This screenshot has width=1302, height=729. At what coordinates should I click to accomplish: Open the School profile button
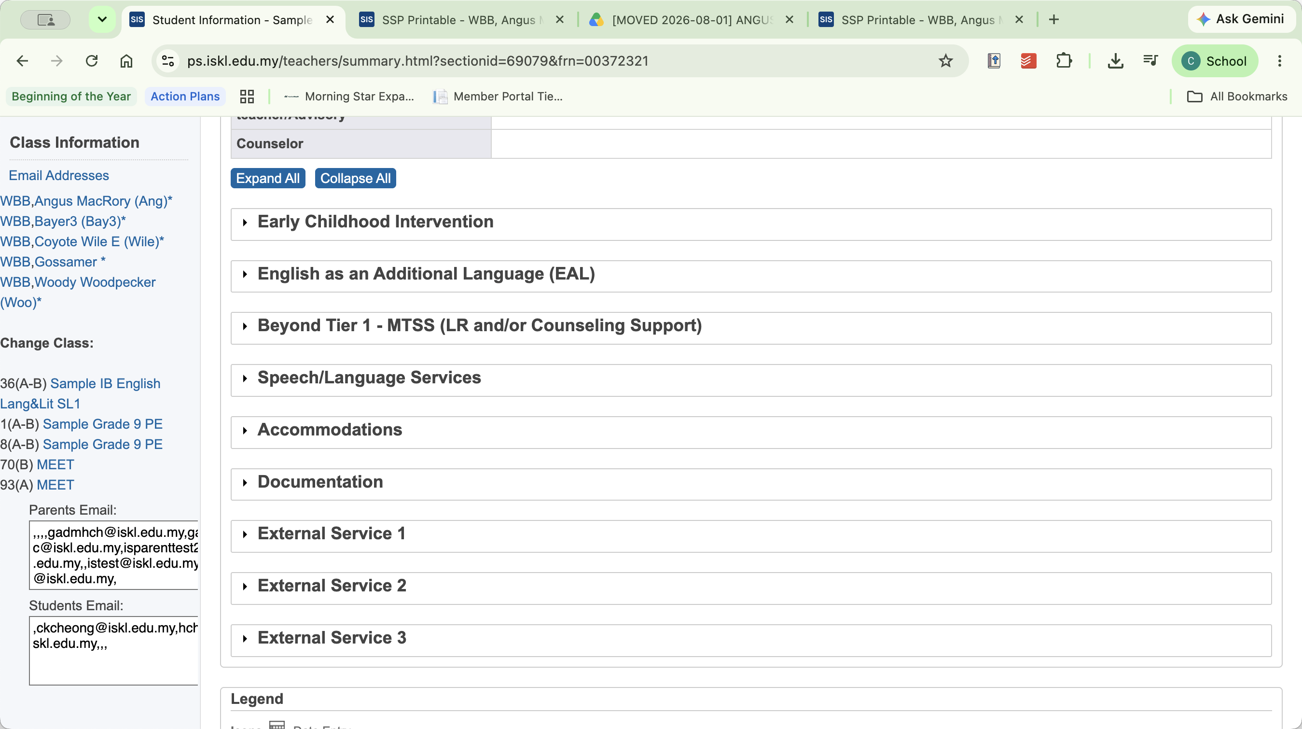click(1215, 61)
